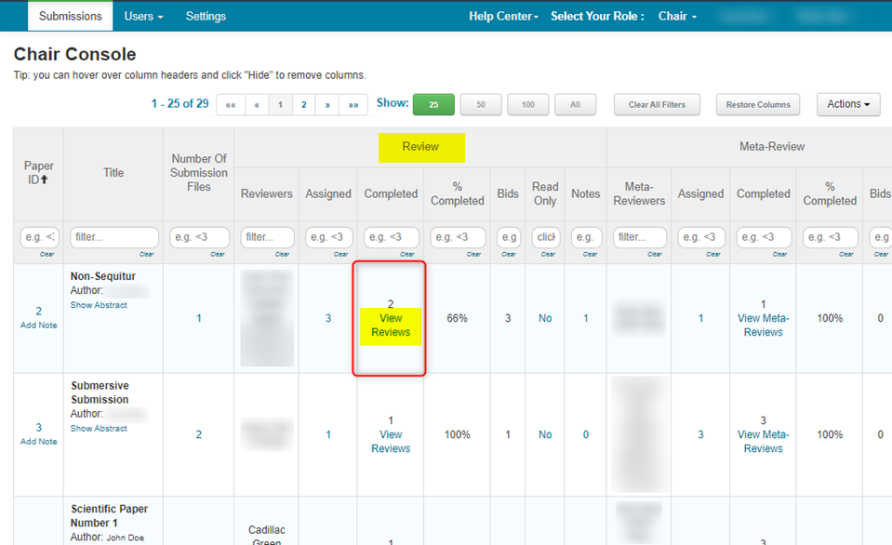Focus the Paper ID filter field
Viewport: 892px width, 545px height.
click(x=39, y=236)
